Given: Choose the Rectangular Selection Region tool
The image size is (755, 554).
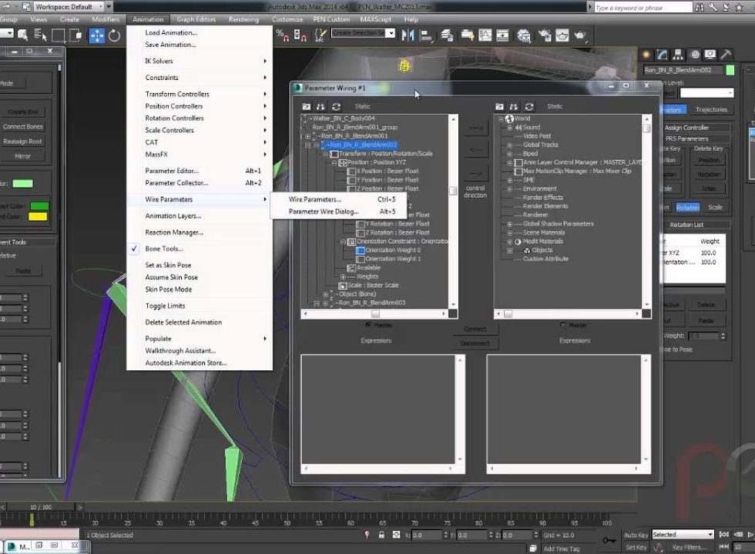Looking at the screenshot, I should point(59,35).
